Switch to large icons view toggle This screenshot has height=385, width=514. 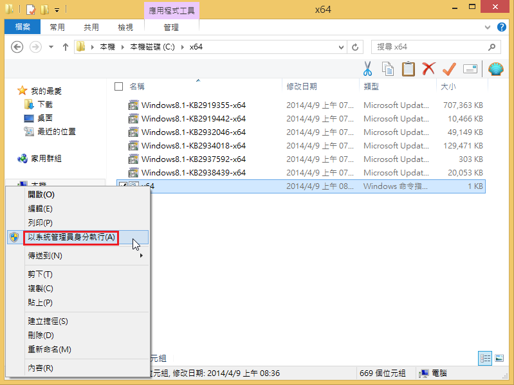(x=499, y=358)
